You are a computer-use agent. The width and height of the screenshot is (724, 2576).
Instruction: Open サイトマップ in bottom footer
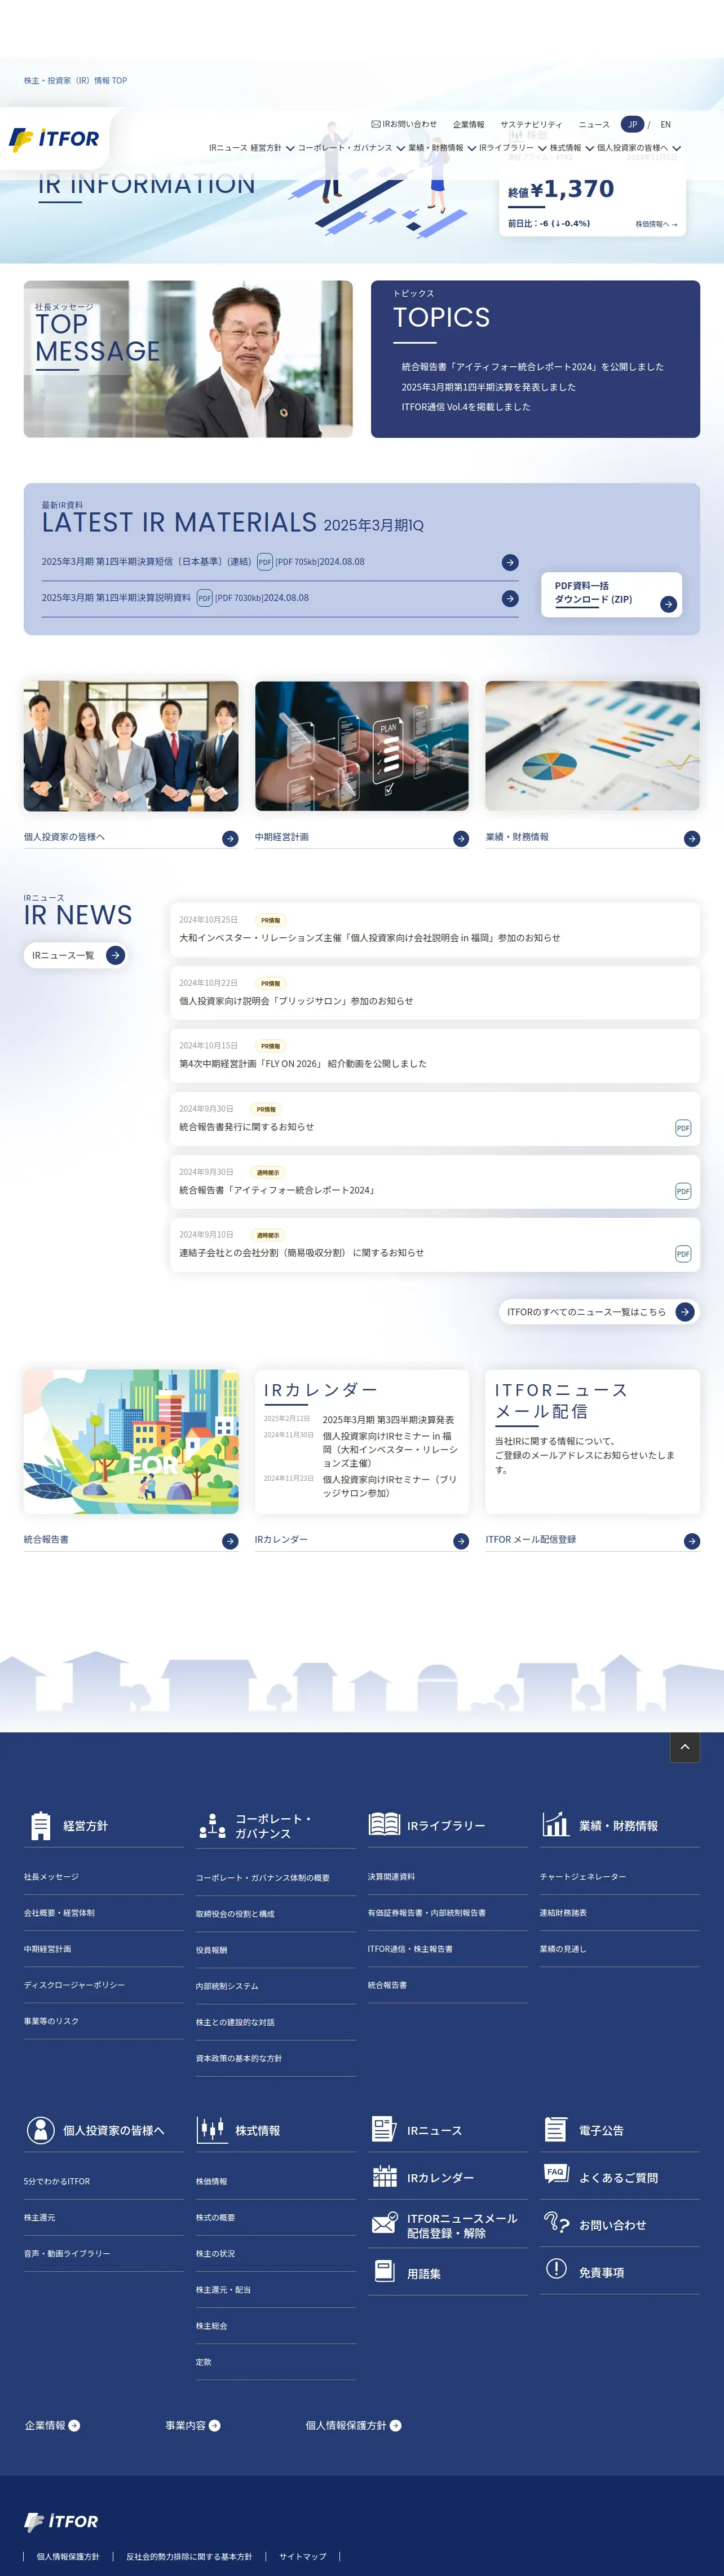[303, 2556]
